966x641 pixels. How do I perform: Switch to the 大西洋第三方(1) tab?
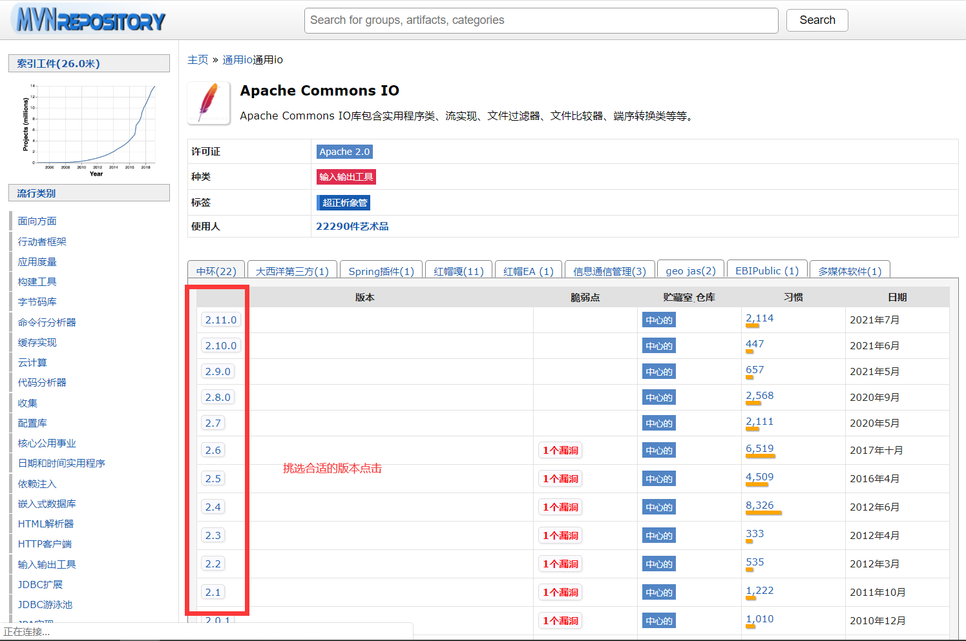click(292, 270)
